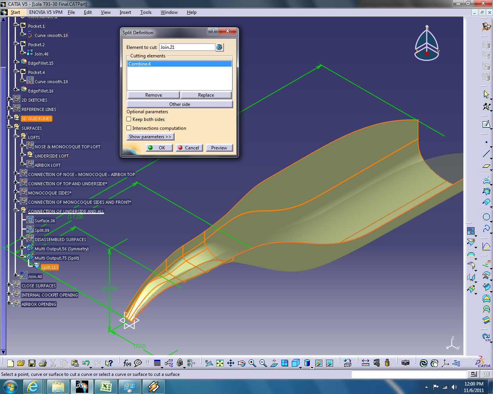The image size is (493, 394).
Task: Open the Formula f(x) tool
Action: coord(127,363)
